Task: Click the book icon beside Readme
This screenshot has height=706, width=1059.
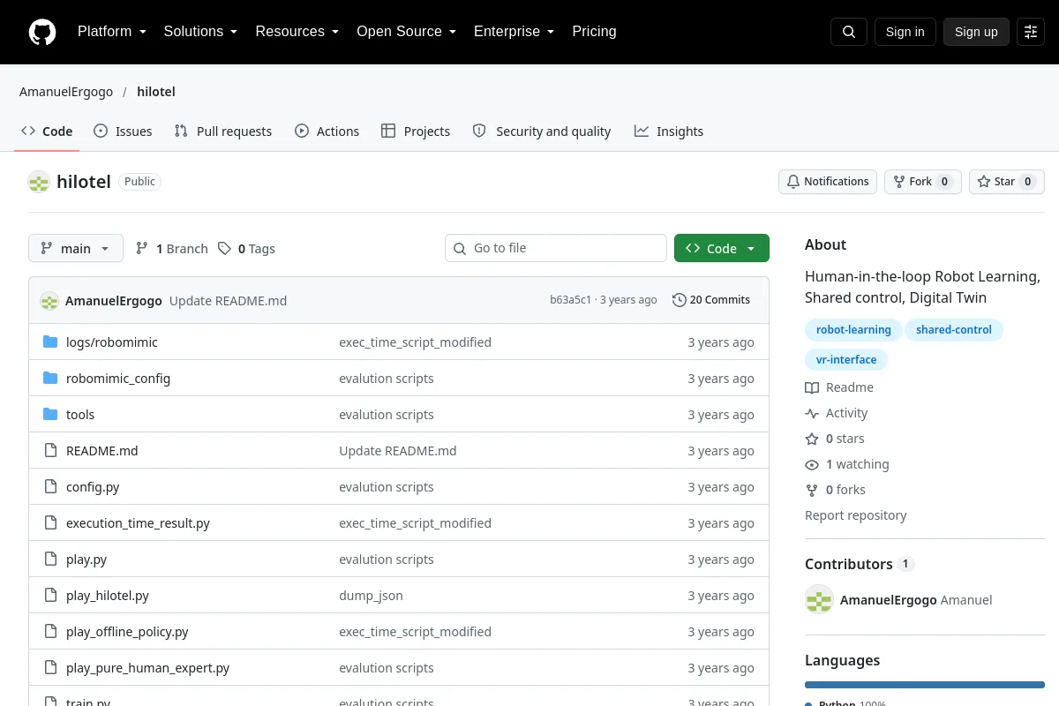Action: (812, 387)
